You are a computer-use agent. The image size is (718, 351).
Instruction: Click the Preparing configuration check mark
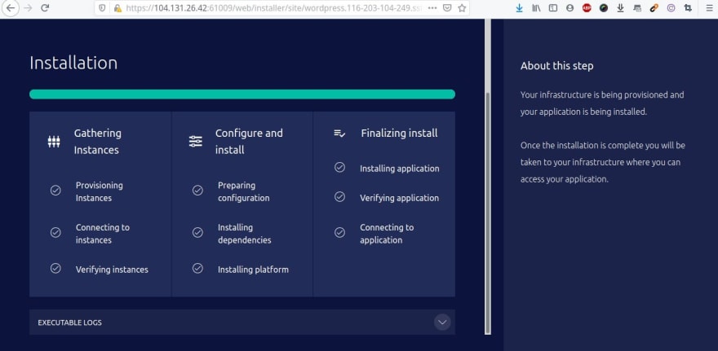197,191
